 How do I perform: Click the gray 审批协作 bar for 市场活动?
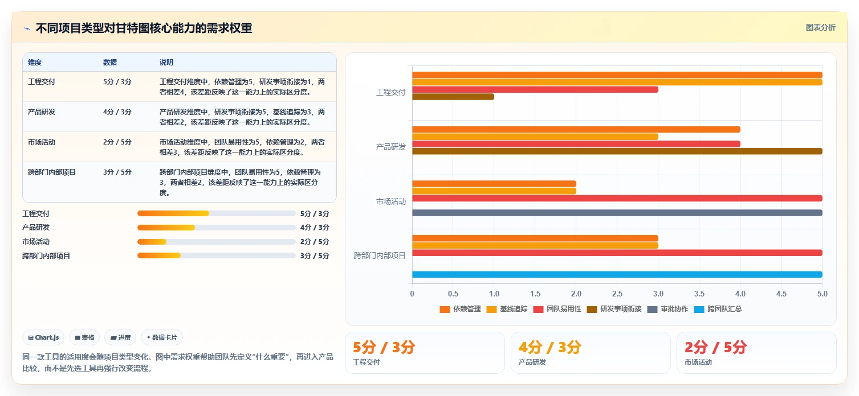tap(617, 213)
